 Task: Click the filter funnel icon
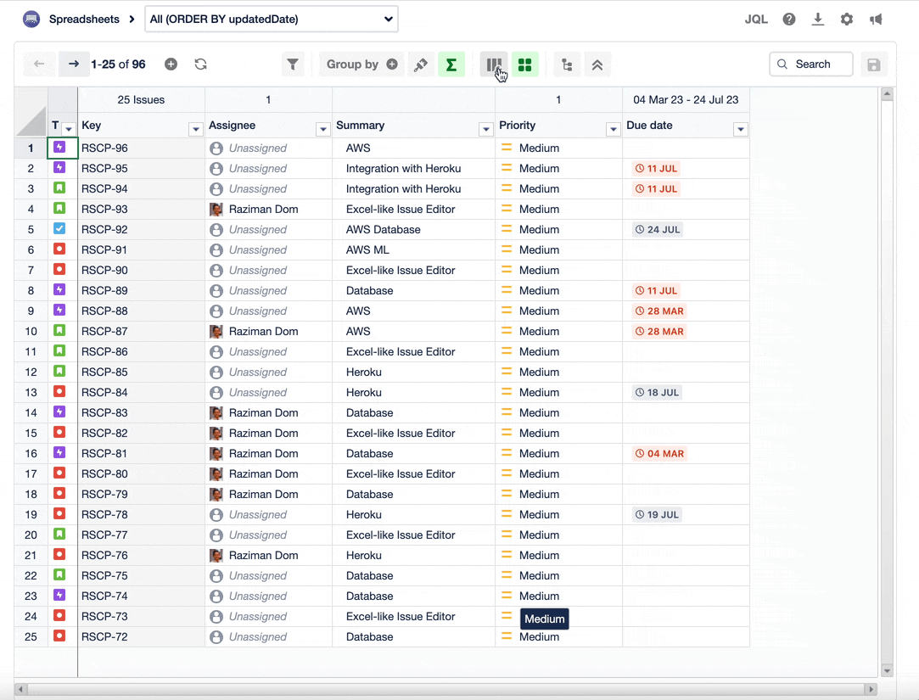click(293, 64)
